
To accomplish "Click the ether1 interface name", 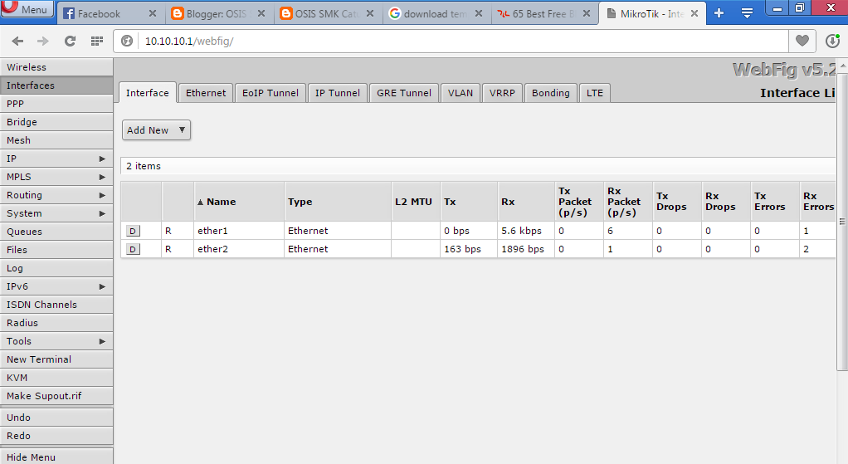I will tap(212, 231).
